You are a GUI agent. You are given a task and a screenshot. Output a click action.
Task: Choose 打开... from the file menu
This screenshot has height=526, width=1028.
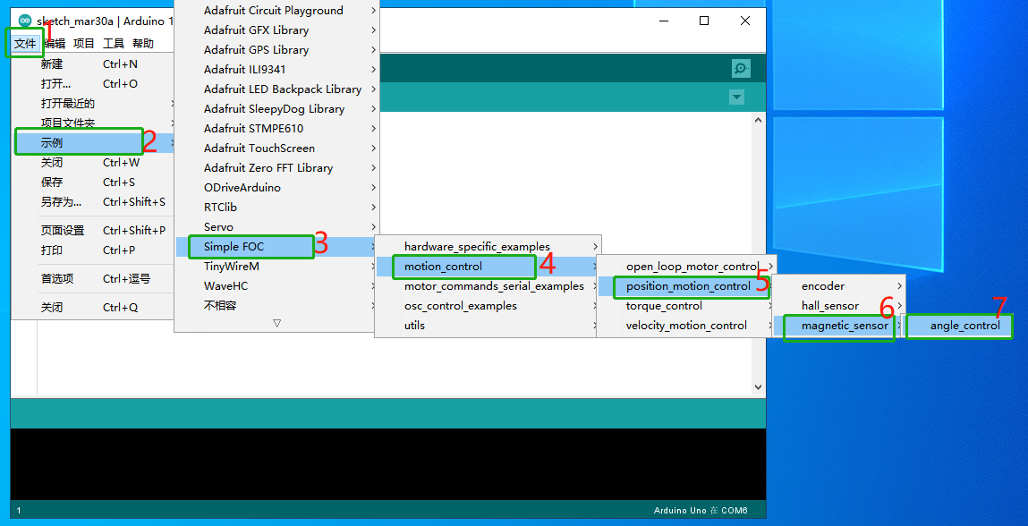click(x=92, y=84)
